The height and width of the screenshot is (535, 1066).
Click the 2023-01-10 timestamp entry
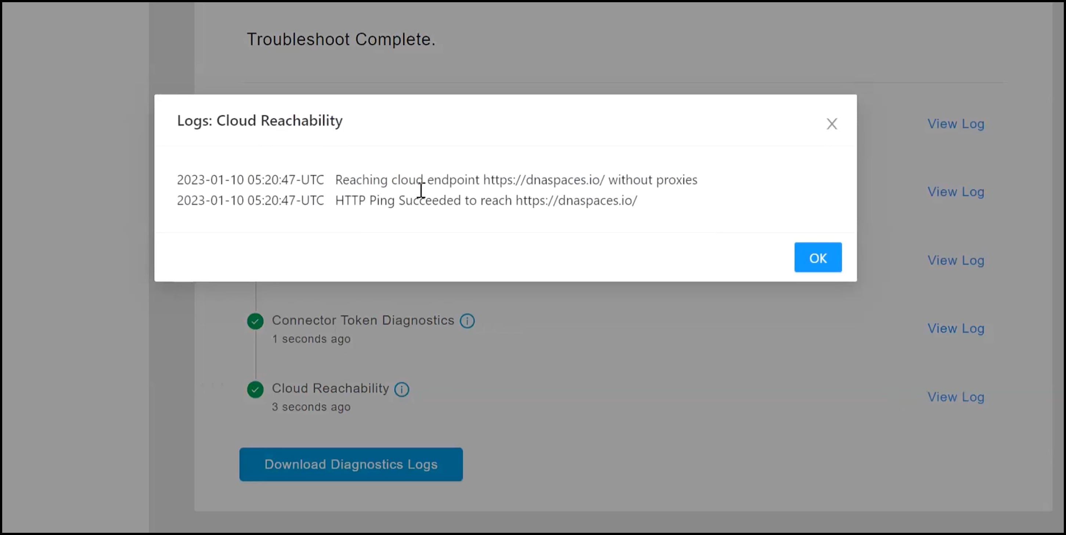tap(250, 180)
